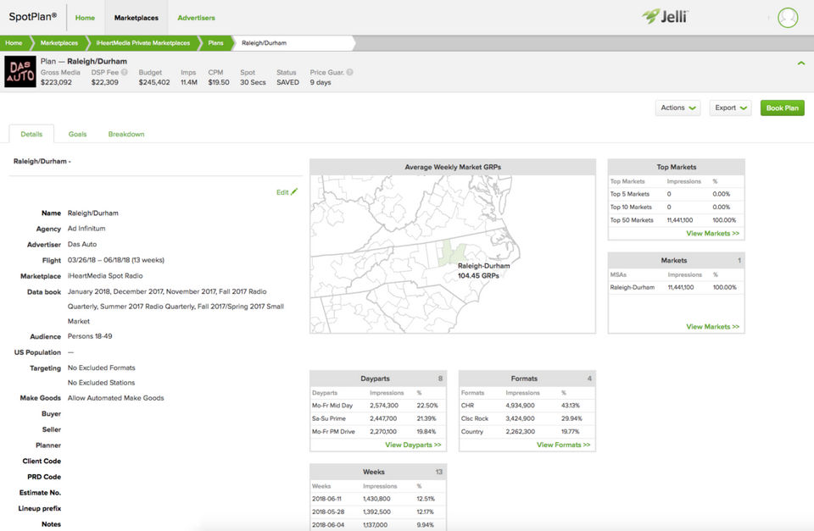This screenshot has height=531, width=814.
Task: Click the Mo-Fr PM Drive daypart row
Action: click(378, 431)
